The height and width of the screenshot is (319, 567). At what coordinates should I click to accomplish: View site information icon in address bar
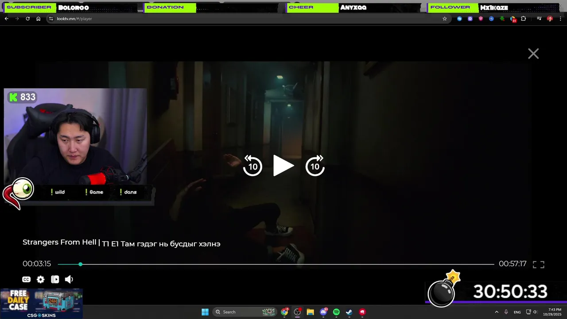pyautogui.click(x=51, y=19)
